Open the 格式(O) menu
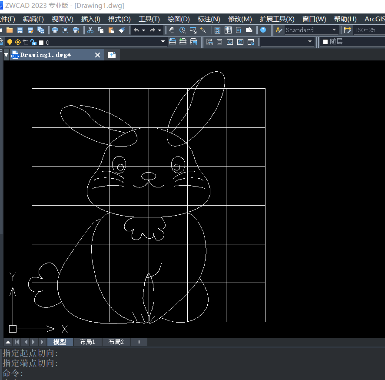This screenshot has width=385, height=380. tap(119, 19)
